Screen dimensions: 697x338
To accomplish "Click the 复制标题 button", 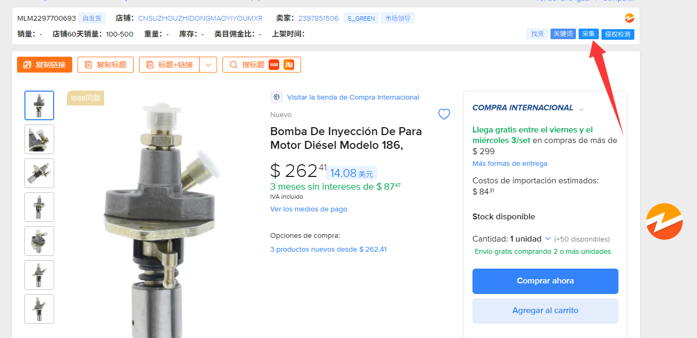I will click(106, 65).
